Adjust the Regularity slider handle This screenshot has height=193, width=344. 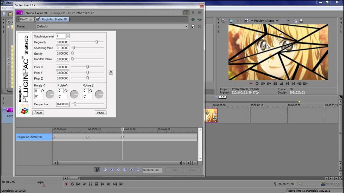click(x=96, y=42)
